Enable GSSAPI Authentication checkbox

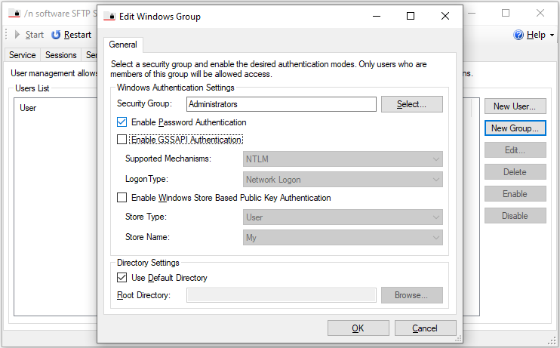tap(122, 140)
